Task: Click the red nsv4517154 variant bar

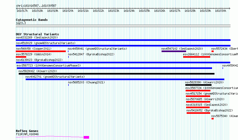Action: 198,96
